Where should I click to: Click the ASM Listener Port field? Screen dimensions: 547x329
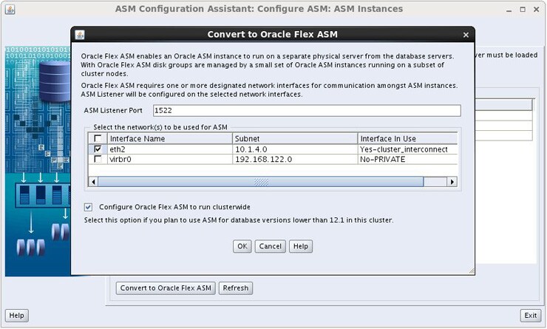tap(306, 111)
